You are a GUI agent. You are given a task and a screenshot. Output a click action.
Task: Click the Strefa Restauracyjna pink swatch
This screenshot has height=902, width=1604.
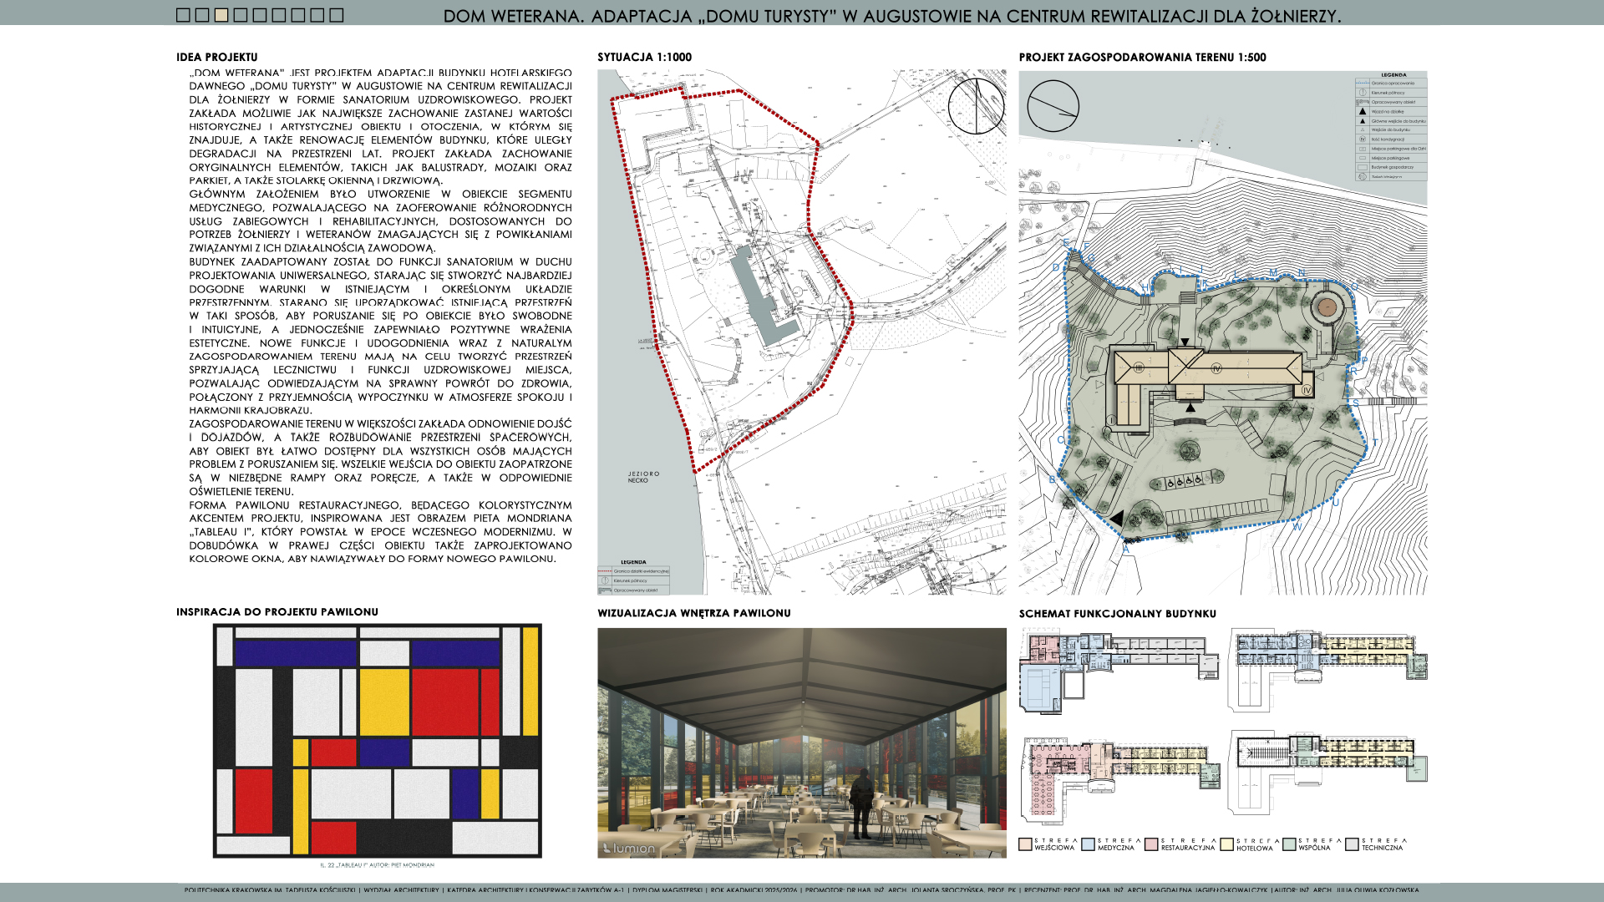click(x=1151, y=844)
